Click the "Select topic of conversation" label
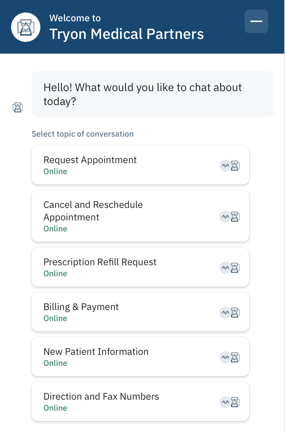This screenshot has width=285, height=432. 83,134
